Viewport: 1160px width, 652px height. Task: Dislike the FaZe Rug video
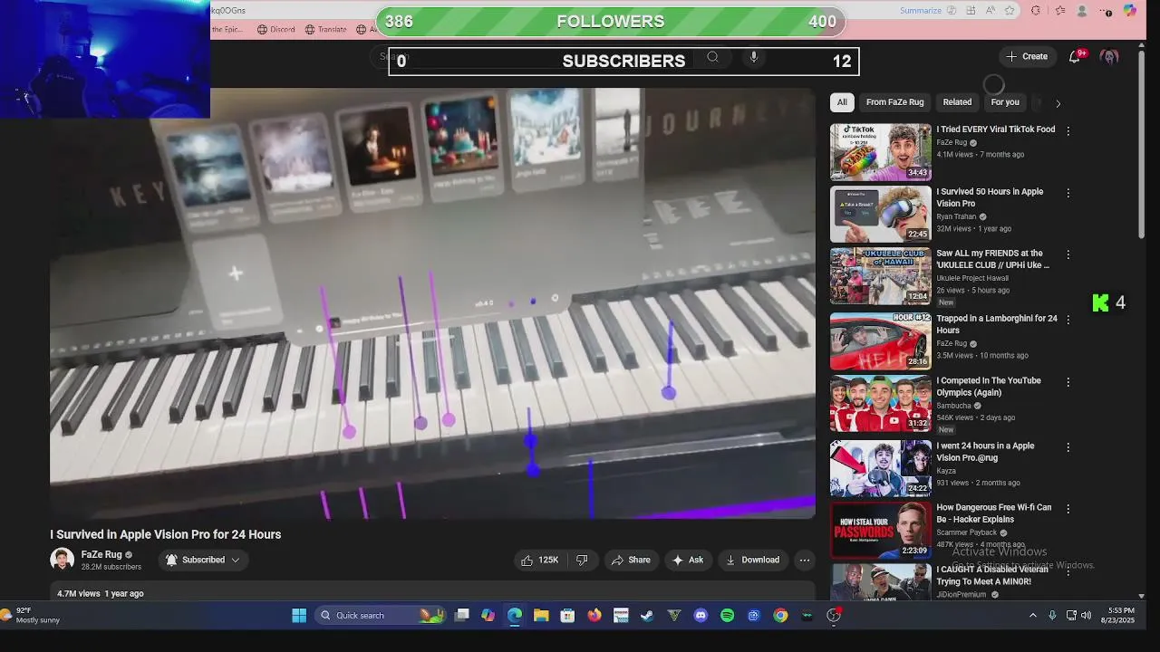582,560
